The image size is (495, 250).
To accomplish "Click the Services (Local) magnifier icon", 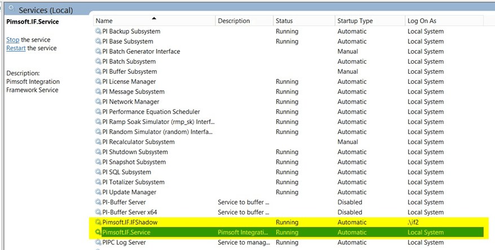I will click(12, 8).
